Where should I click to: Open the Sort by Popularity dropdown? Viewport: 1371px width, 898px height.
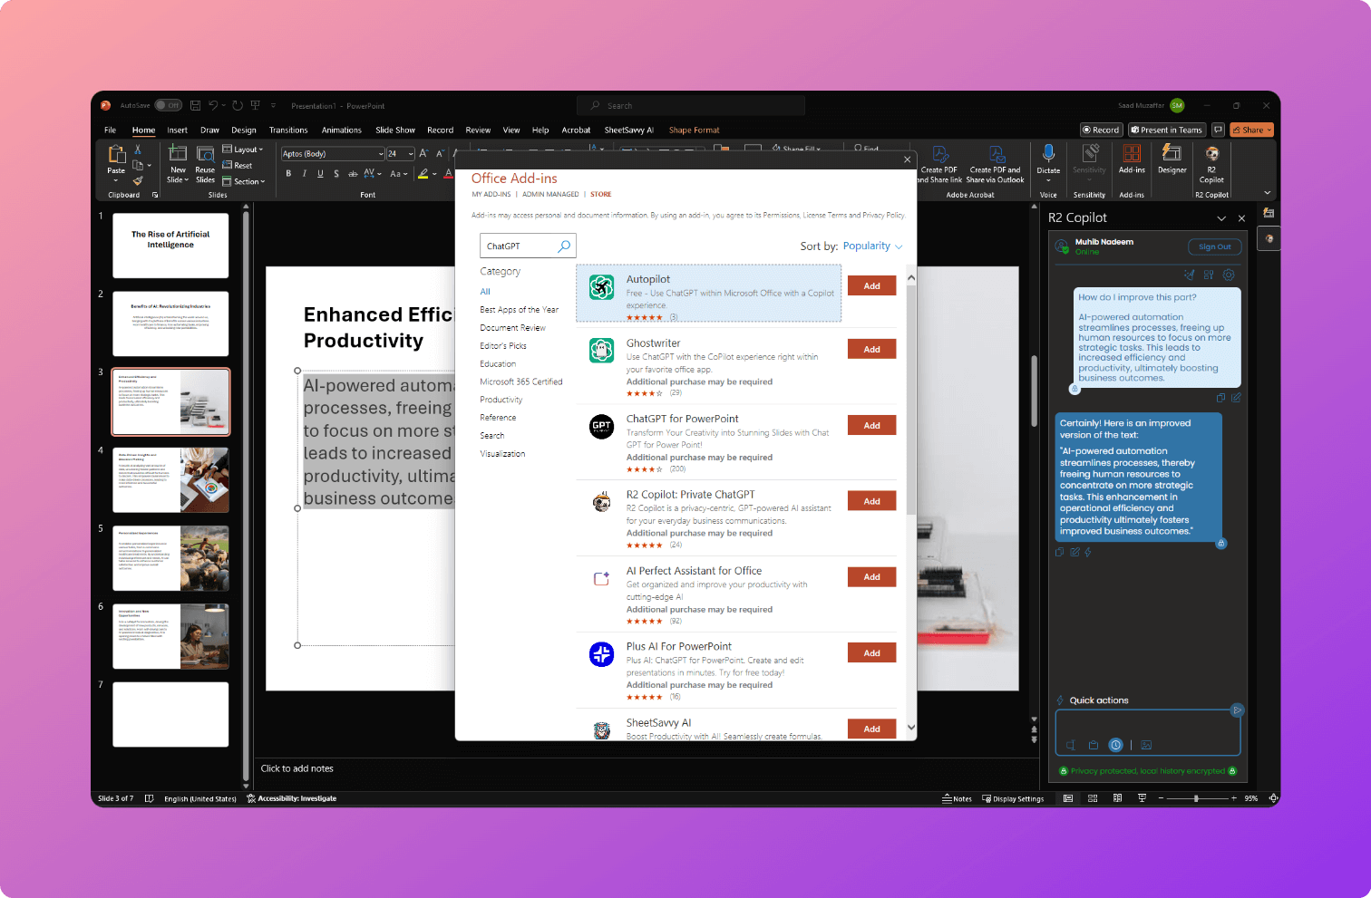871,246
